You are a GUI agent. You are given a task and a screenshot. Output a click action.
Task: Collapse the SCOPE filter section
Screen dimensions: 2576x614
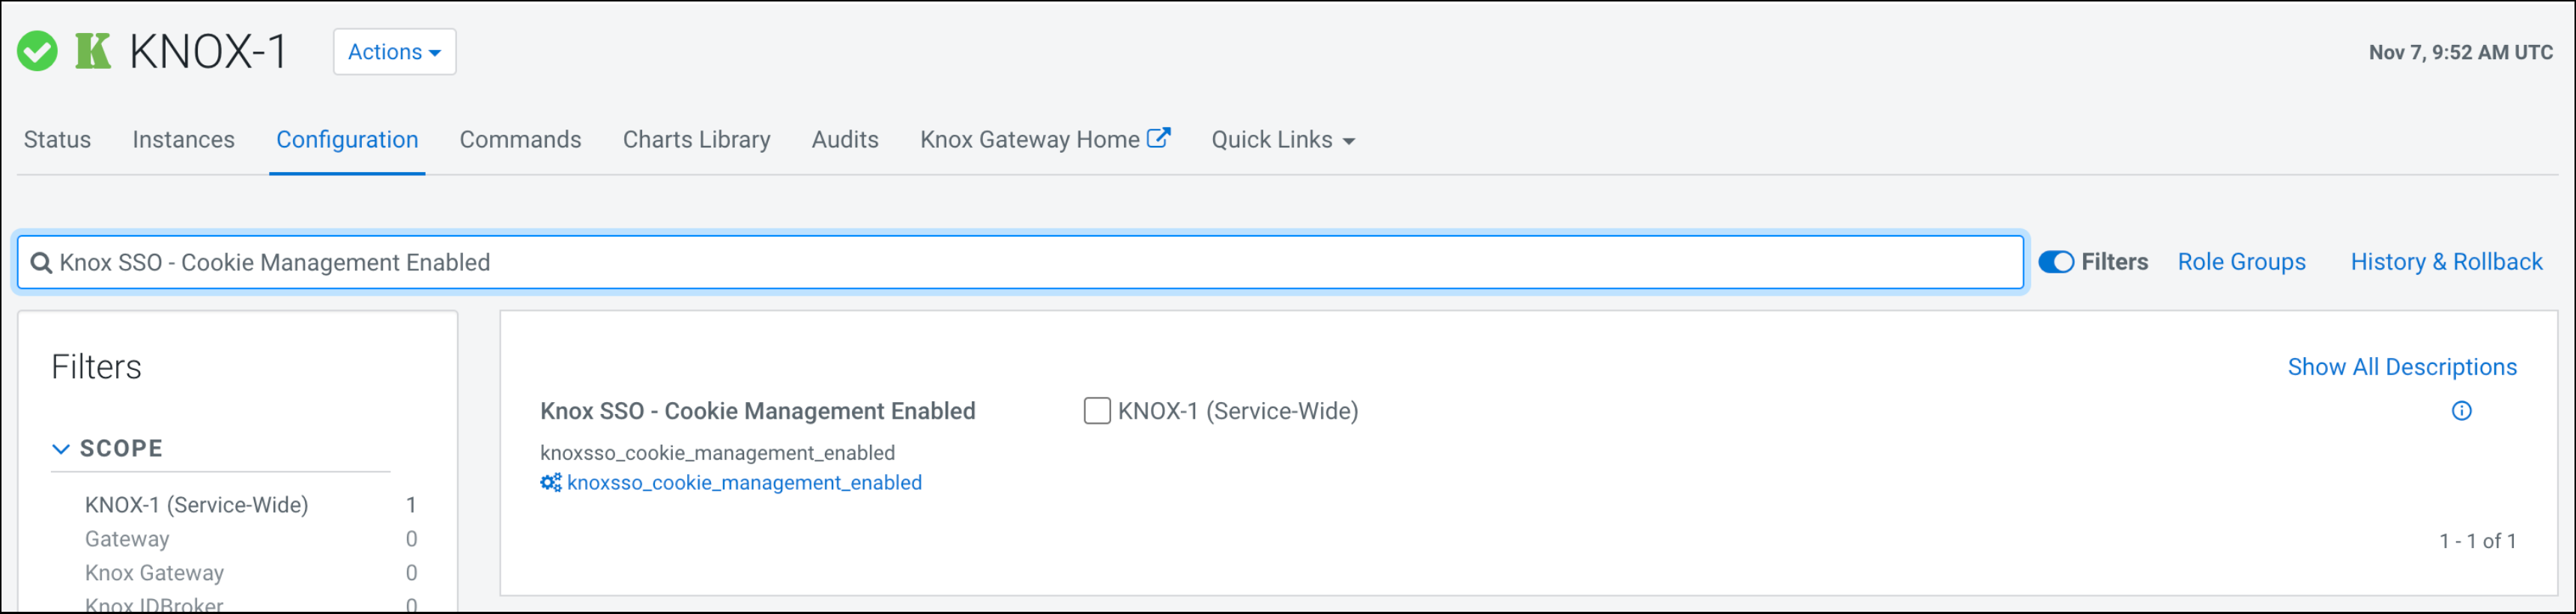point(61,449)
